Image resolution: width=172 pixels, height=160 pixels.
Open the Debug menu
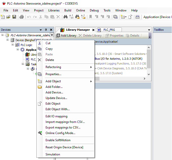pos(94,10)
